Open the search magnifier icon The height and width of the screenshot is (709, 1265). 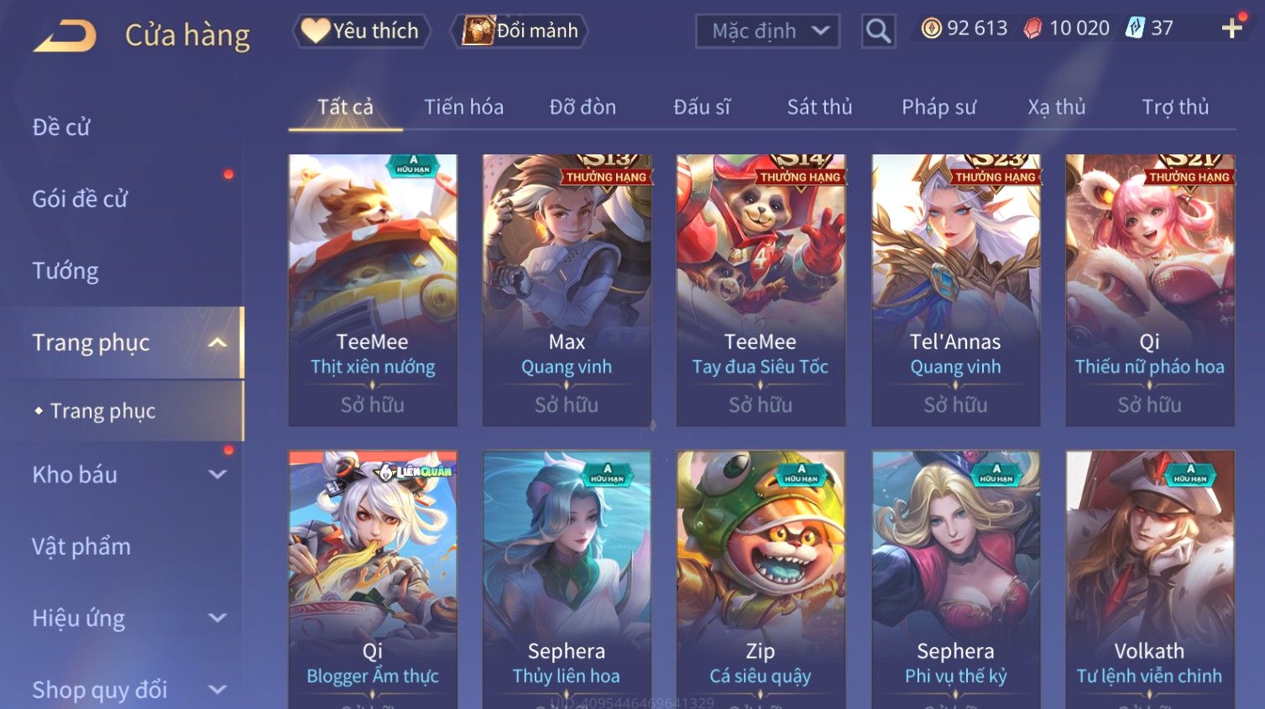point(878,31)
